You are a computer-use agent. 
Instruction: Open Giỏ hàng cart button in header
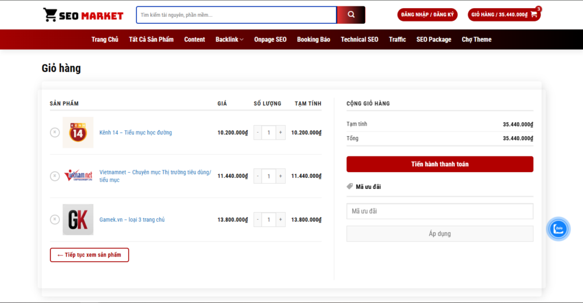tap(504, 15)
